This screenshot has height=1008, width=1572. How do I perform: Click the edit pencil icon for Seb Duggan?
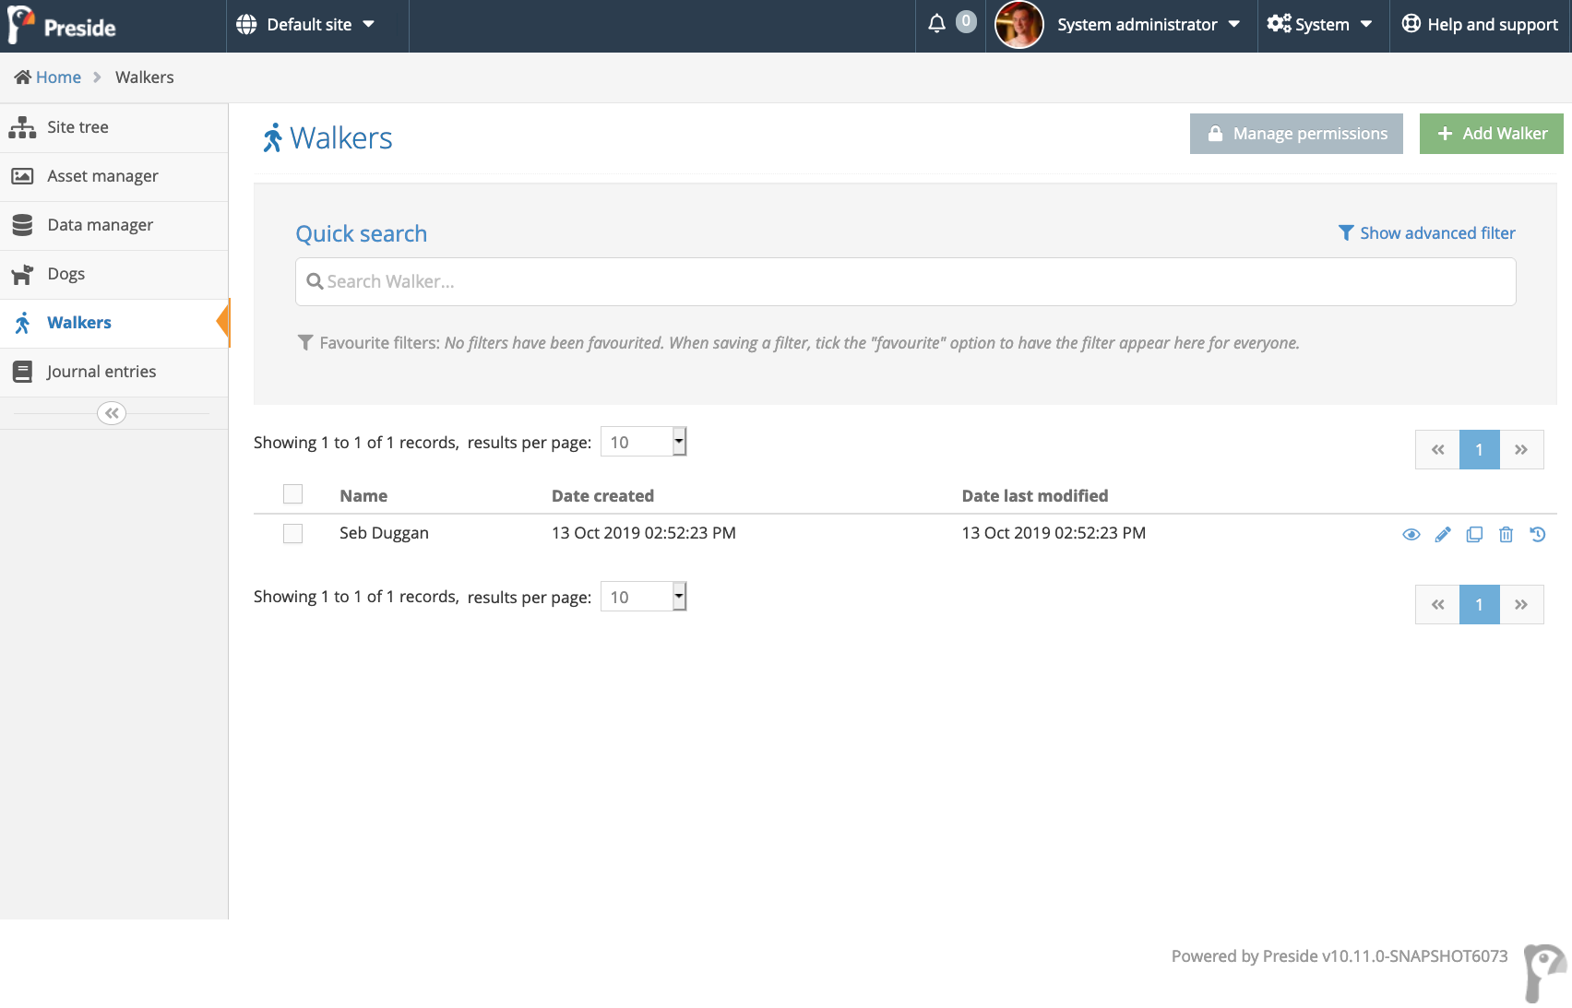tap(1443, 535)
